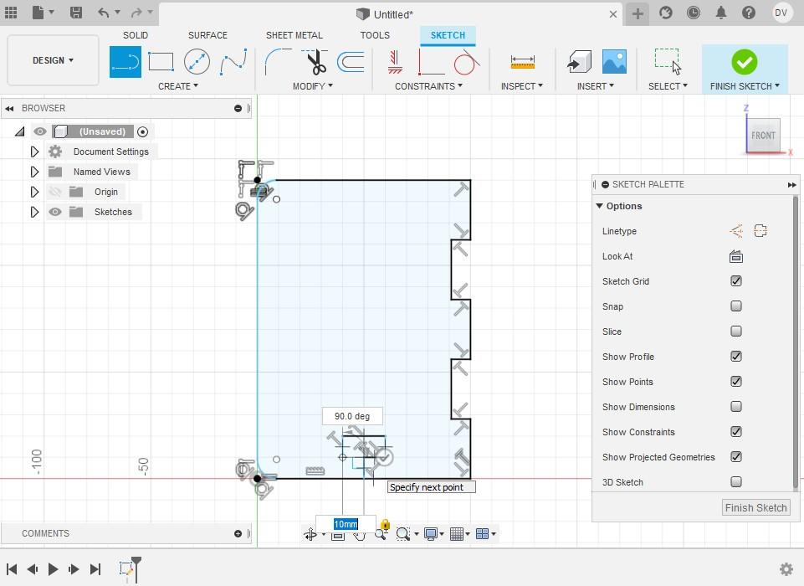
Task: Click the Save icon
Action: (x=76, y=13)
